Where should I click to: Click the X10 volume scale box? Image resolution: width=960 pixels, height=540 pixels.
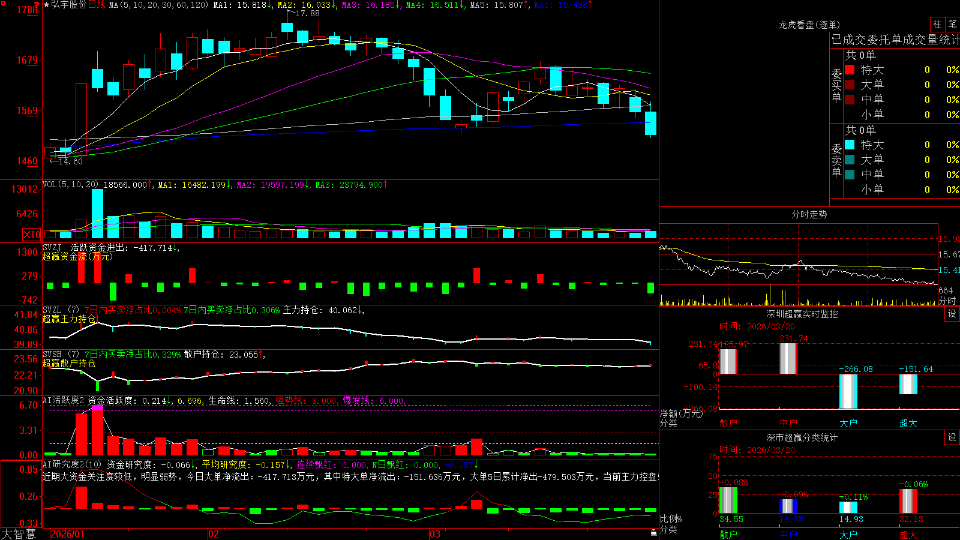(32, 235)
